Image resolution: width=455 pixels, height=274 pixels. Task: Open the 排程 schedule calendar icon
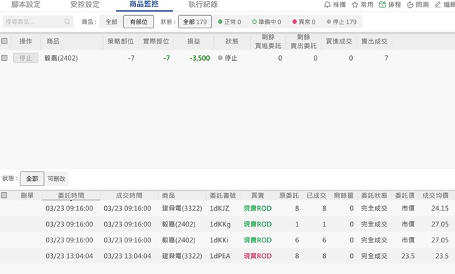tap(382, 5)
